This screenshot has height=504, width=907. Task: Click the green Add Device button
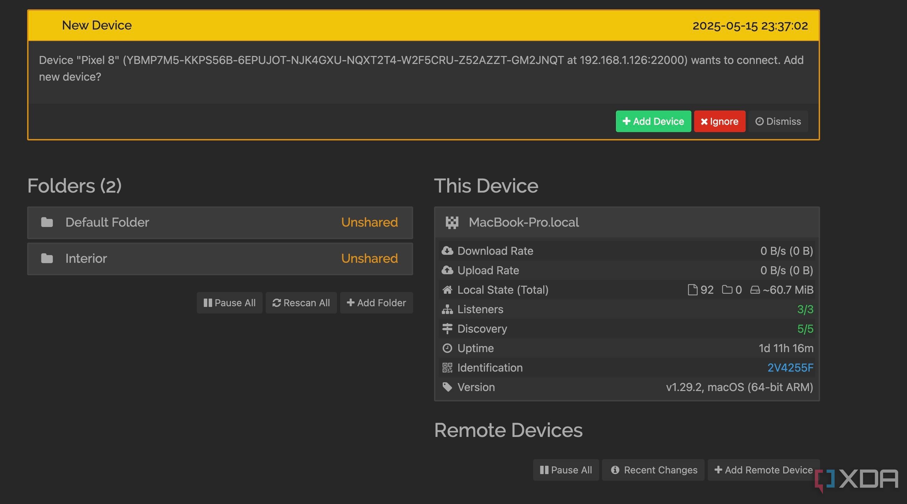point(653,121)
